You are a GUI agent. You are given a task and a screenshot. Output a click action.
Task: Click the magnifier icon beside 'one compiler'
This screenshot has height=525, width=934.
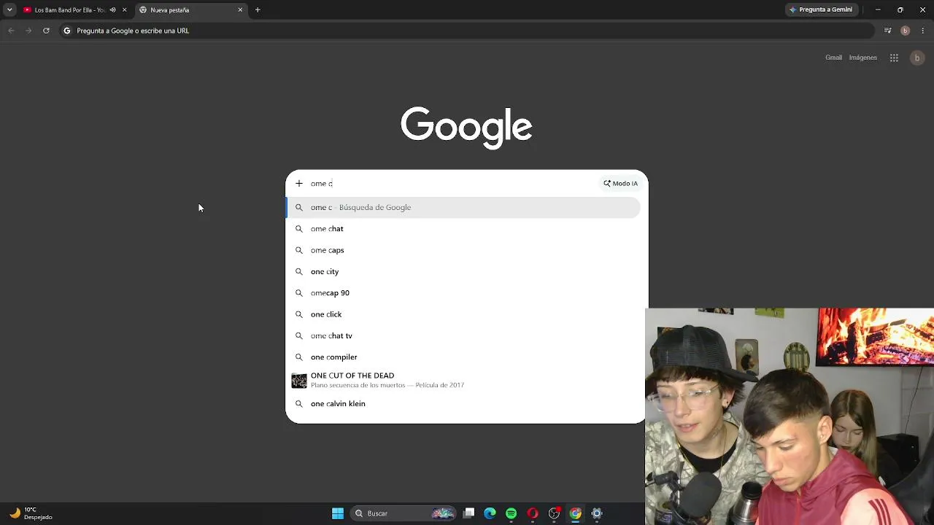[x=298, y=357]
